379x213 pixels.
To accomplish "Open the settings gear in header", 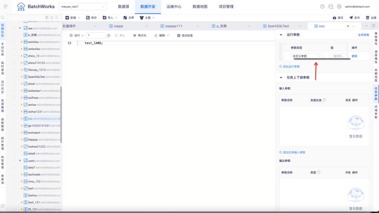I will (x=339, y=7).
